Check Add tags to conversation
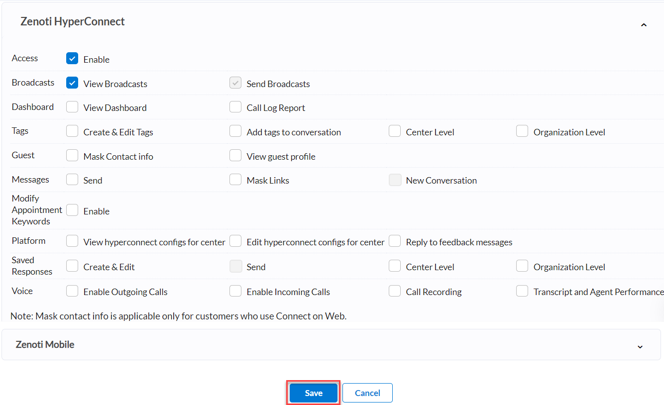 [235, 131]
